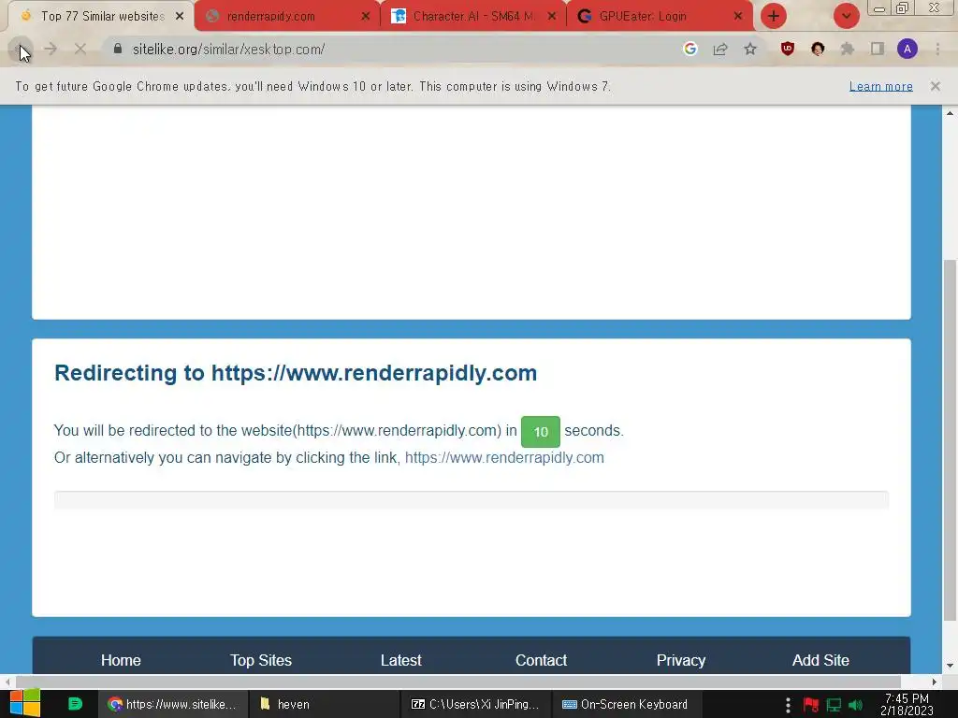Open Latest in the footer navigation
The width and height of the screenshot is (958, 718).
(x=400, y=660)
